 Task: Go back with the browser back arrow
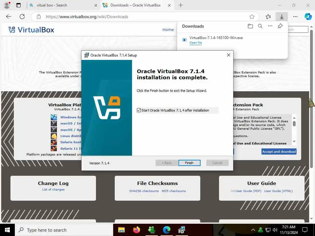(x=9, y=17)
